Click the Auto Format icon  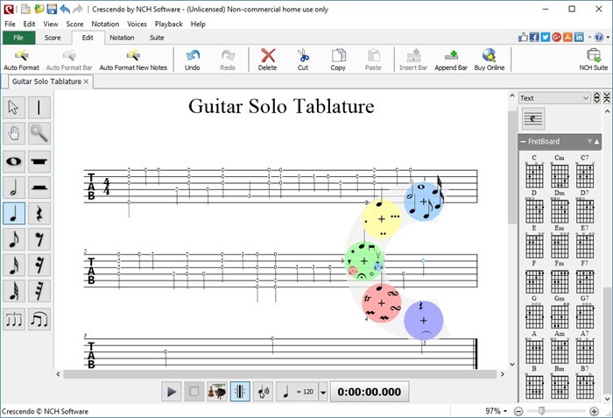tap(21, 60)
